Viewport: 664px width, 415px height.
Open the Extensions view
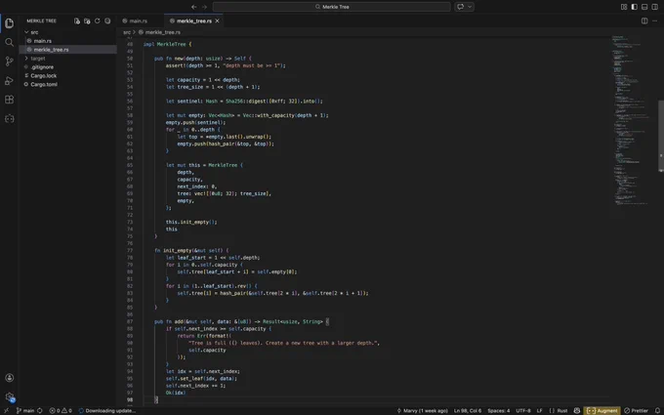tap(10, 100)
